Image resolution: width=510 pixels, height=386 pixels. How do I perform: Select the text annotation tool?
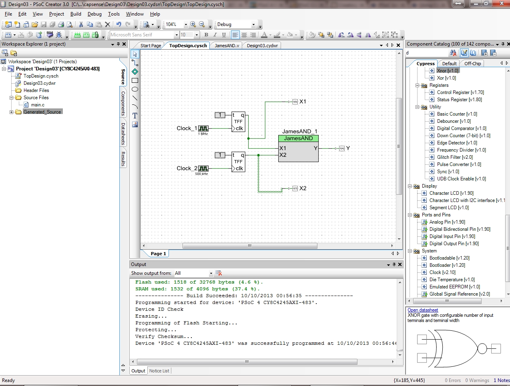pos(135,116)
